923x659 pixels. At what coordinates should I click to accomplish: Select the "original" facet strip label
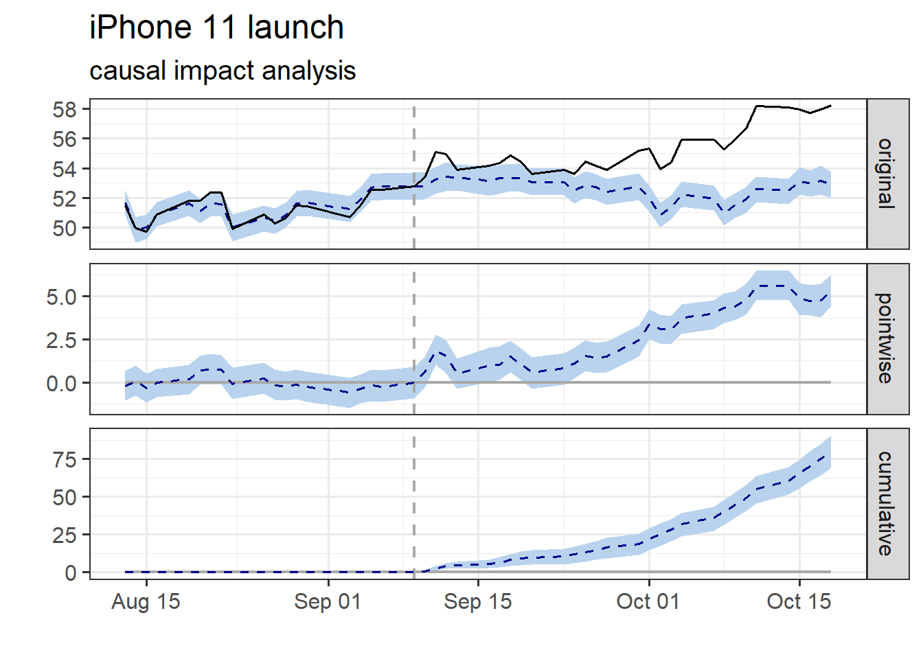pos(887,174)
